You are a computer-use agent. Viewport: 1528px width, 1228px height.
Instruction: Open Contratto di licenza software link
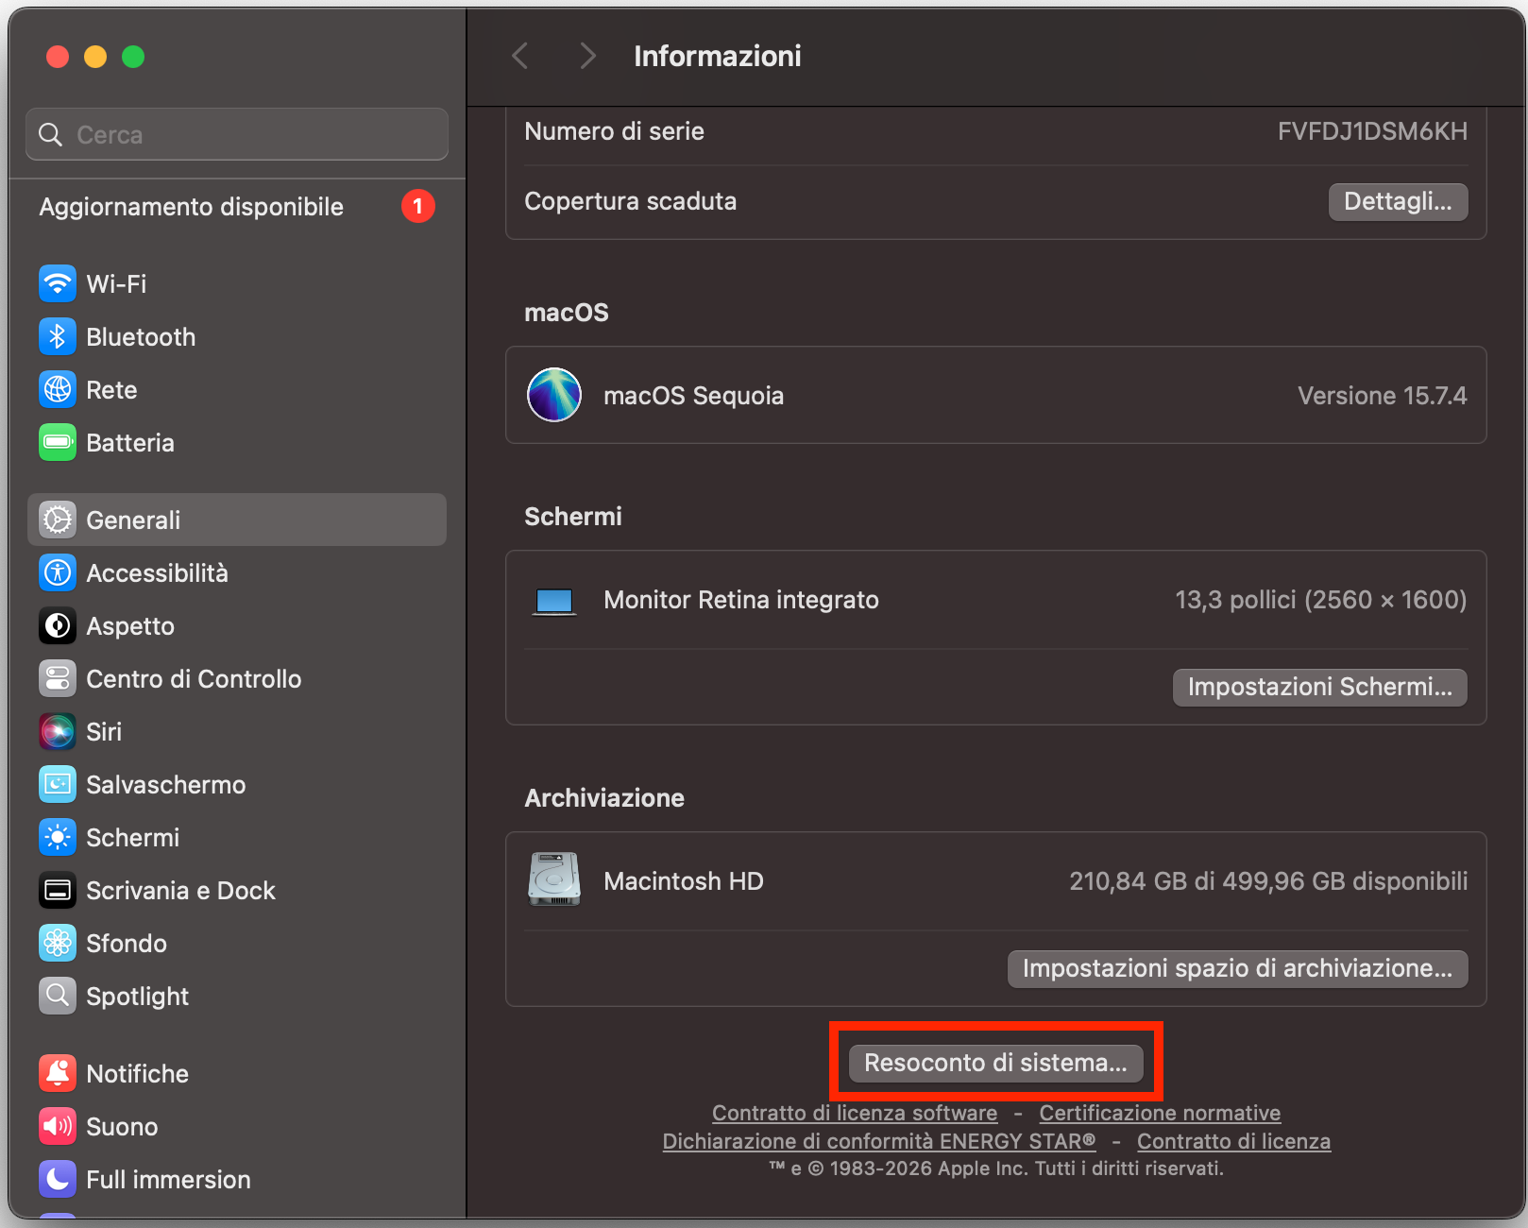click(855, 1113)
